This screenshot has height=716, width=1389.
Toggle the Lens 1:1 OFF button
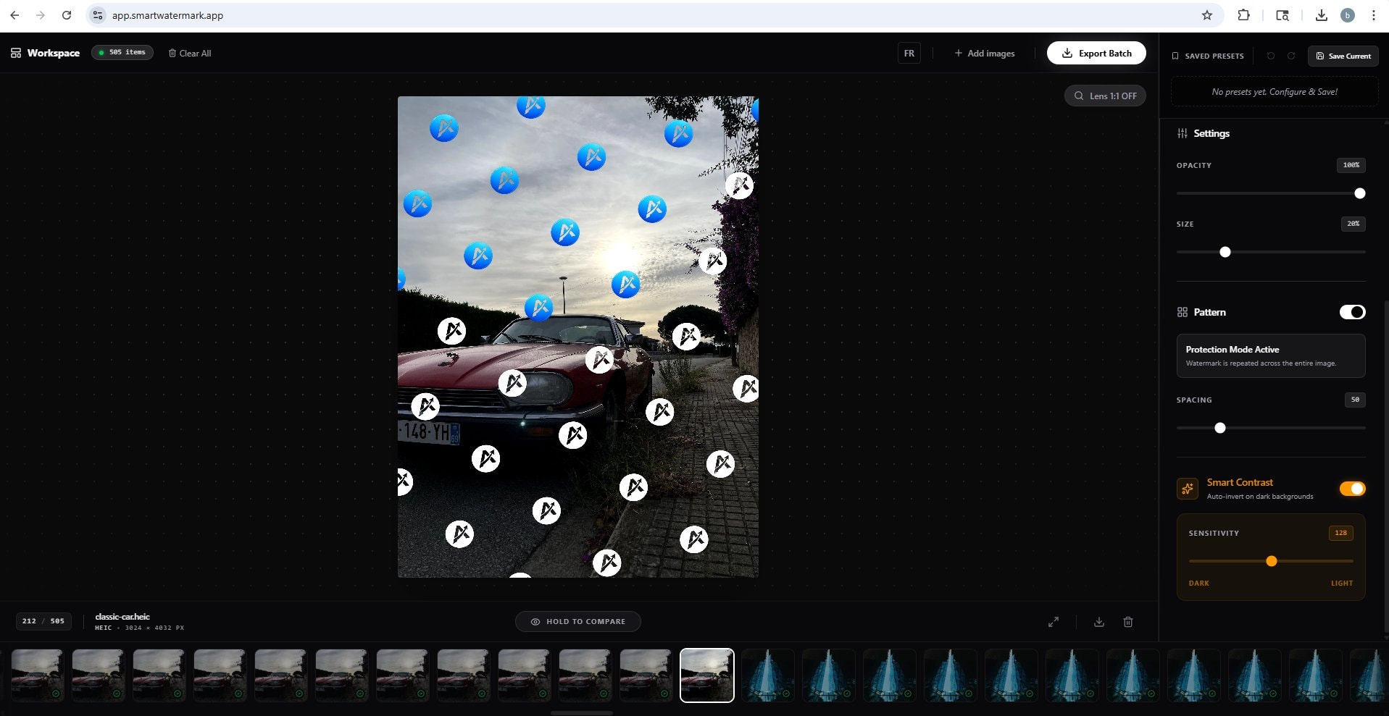click(x=1105, y=96)
